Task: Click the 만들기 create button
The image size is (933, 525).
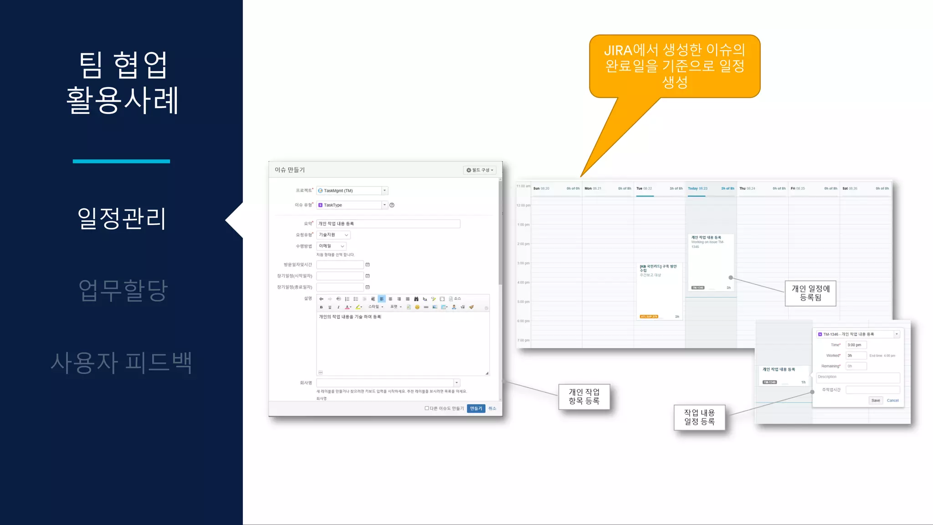Action: click(x=476, y=408)
